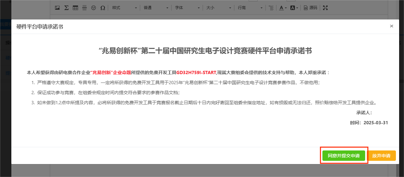Click the sigma formula icon
The width and height of the screenshot is (404, 177).
click(66, 8)
